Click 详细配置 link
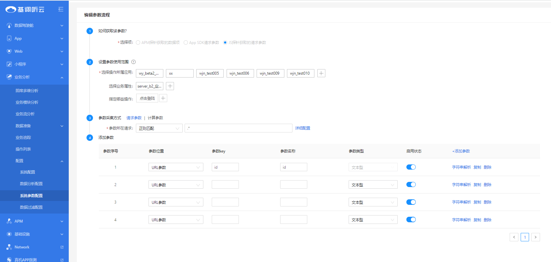This screenshot has height=262, width=551. click(303, 128)
